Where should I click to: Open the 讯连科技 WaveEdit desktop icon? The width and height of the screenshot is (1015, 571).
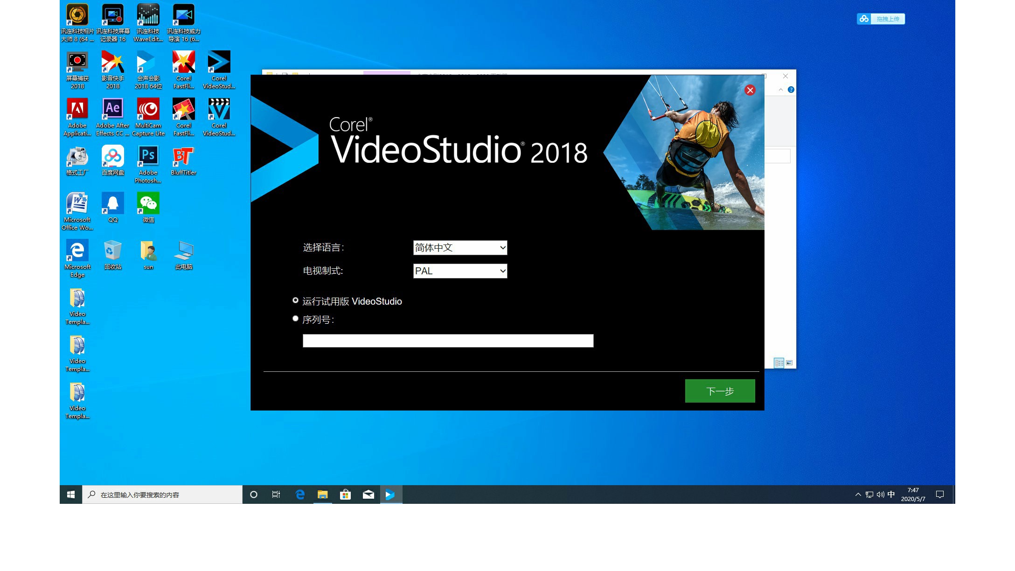pyautogui.click(x=148, y=23)
